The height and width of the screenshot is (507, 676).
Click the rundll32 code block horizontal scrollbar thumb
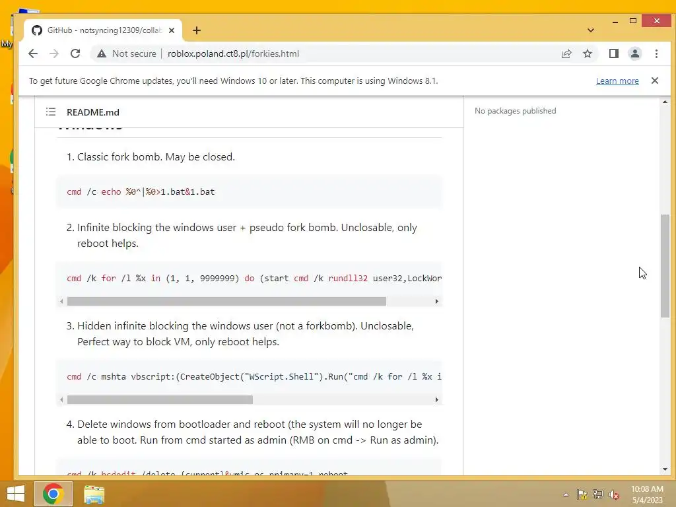tap(226, 301)
